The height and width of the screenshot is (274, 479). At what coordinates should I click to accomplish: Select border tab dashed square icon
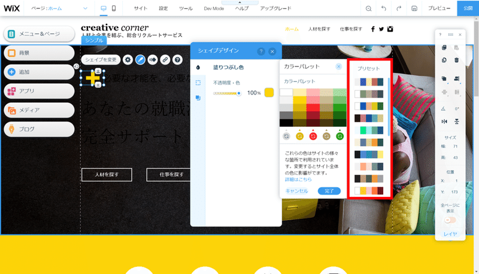click(x=198, y=83)
